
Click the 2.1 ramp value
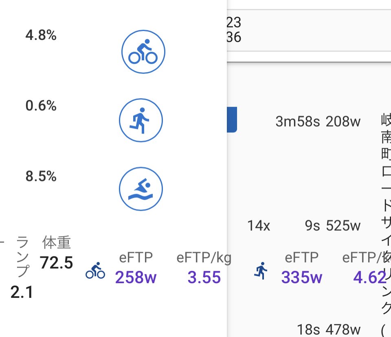pos(22,292)
